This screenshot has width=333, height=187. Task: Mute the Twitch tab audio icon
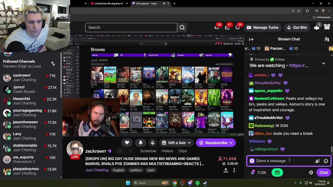(164, 4)
